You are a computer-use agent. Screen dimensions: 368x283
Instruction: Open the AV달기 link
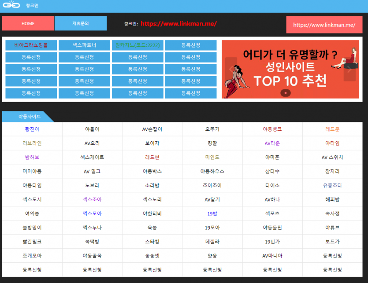pos(212,199)
